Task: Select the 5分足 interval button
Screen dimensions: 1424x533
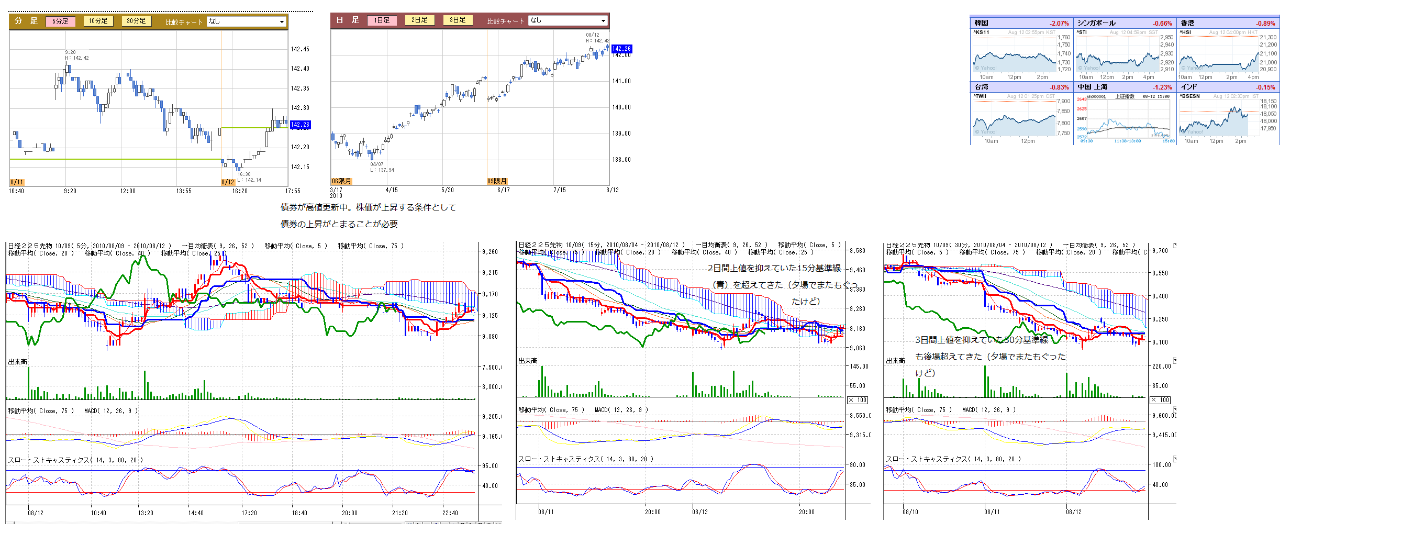Action: click(60, 21)
